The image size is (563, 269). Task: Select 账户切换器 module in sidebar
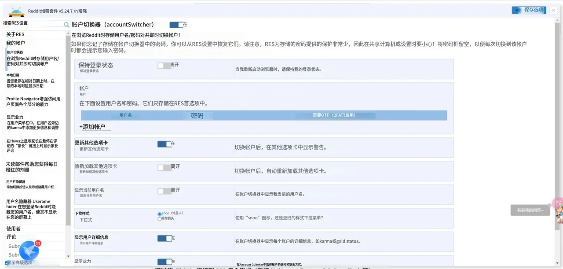33,59
